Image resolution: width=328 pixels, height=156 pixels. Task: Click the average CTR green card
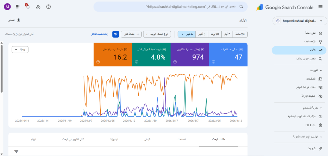[x=151, y=54]
